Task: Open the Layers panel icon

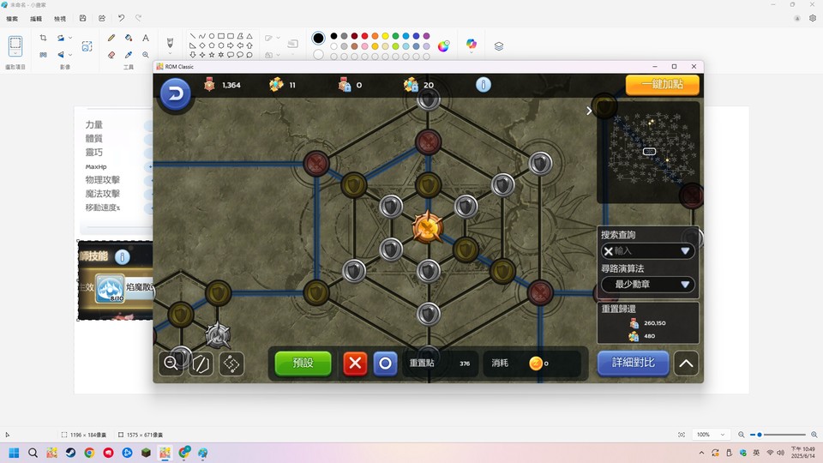Action: (499, 46)
